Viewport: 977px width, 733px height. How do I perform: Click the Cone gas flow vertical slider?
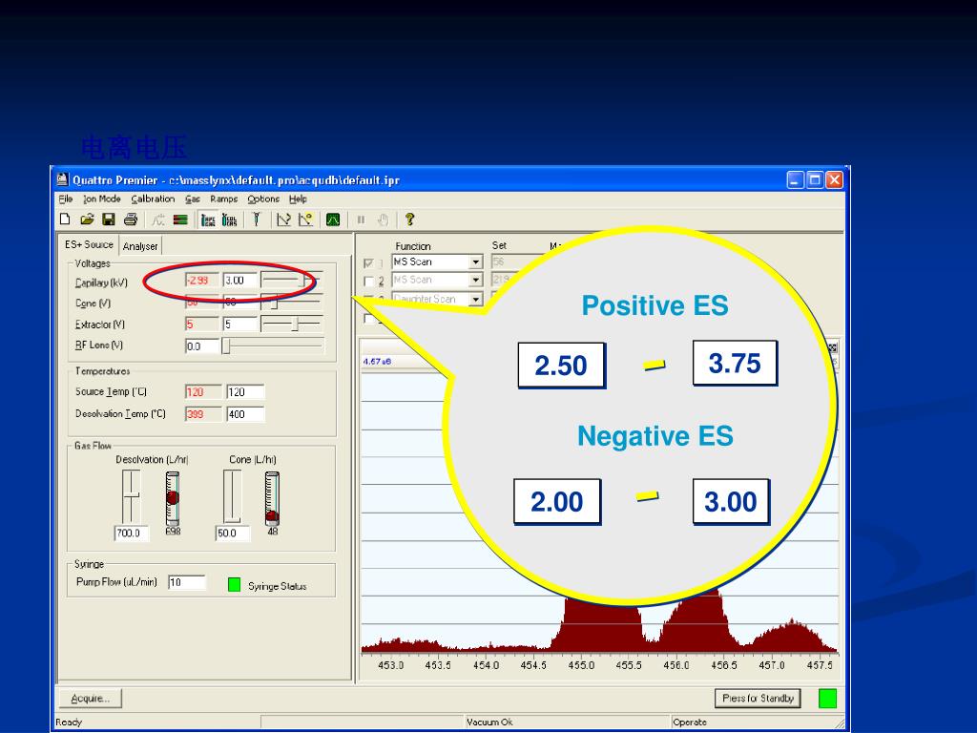[232, 497]
